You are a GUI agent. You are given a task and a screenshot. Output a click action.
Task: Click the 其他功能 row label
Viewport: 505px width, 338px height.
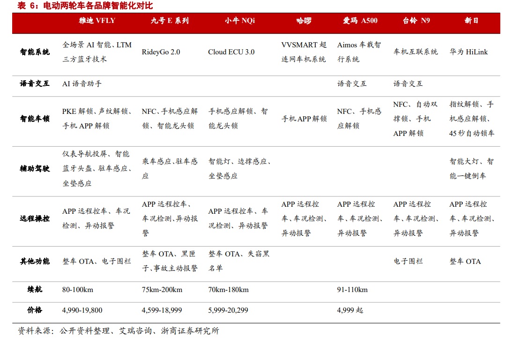(35, 261)
